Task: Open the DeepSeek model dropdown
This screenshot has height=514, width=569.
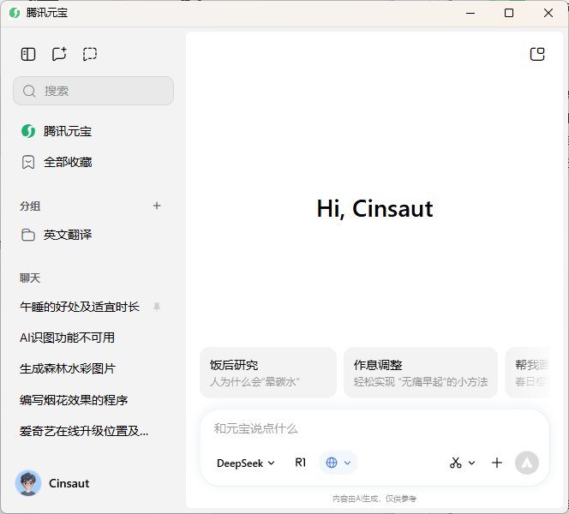Action: coord(246,463)
